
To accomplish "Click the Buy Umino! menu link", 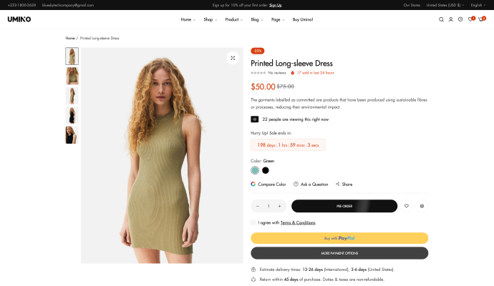I will pos(303,19).
